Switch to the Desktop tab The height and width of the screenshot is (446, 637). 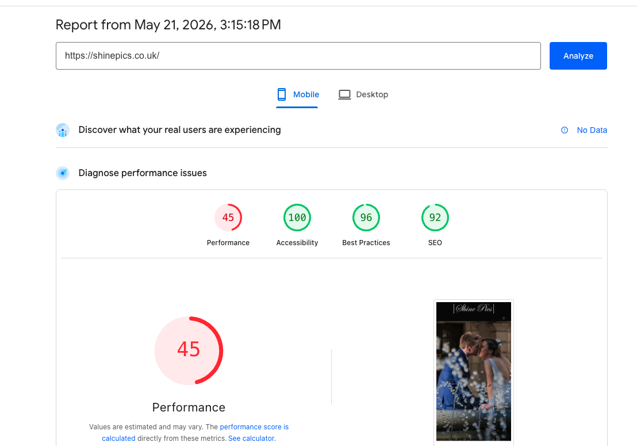(x=363, y=95)
